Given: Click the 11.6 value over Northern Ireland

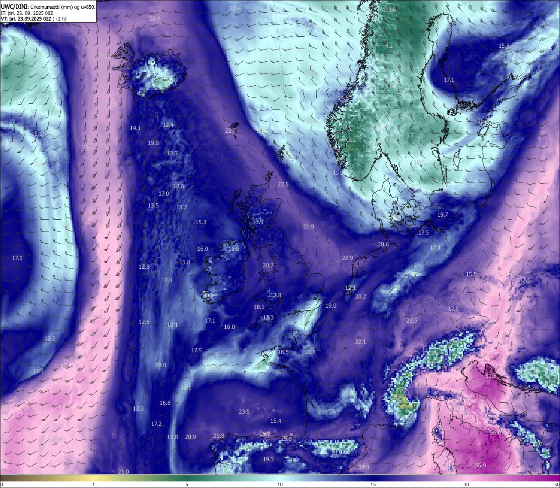Looking at the screenshot, I should pyautogui.click(x=234, y=249).
